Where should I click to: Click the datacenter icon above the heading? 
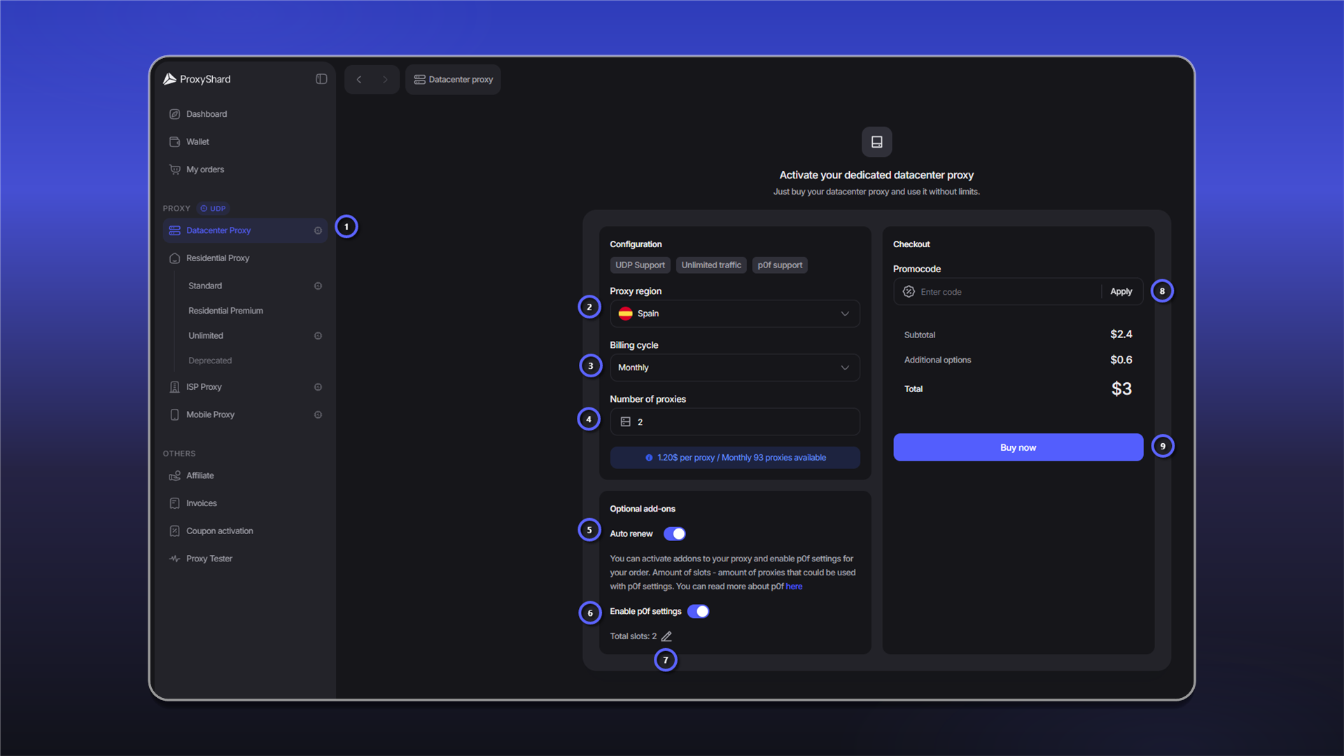(x=876, y=142)
